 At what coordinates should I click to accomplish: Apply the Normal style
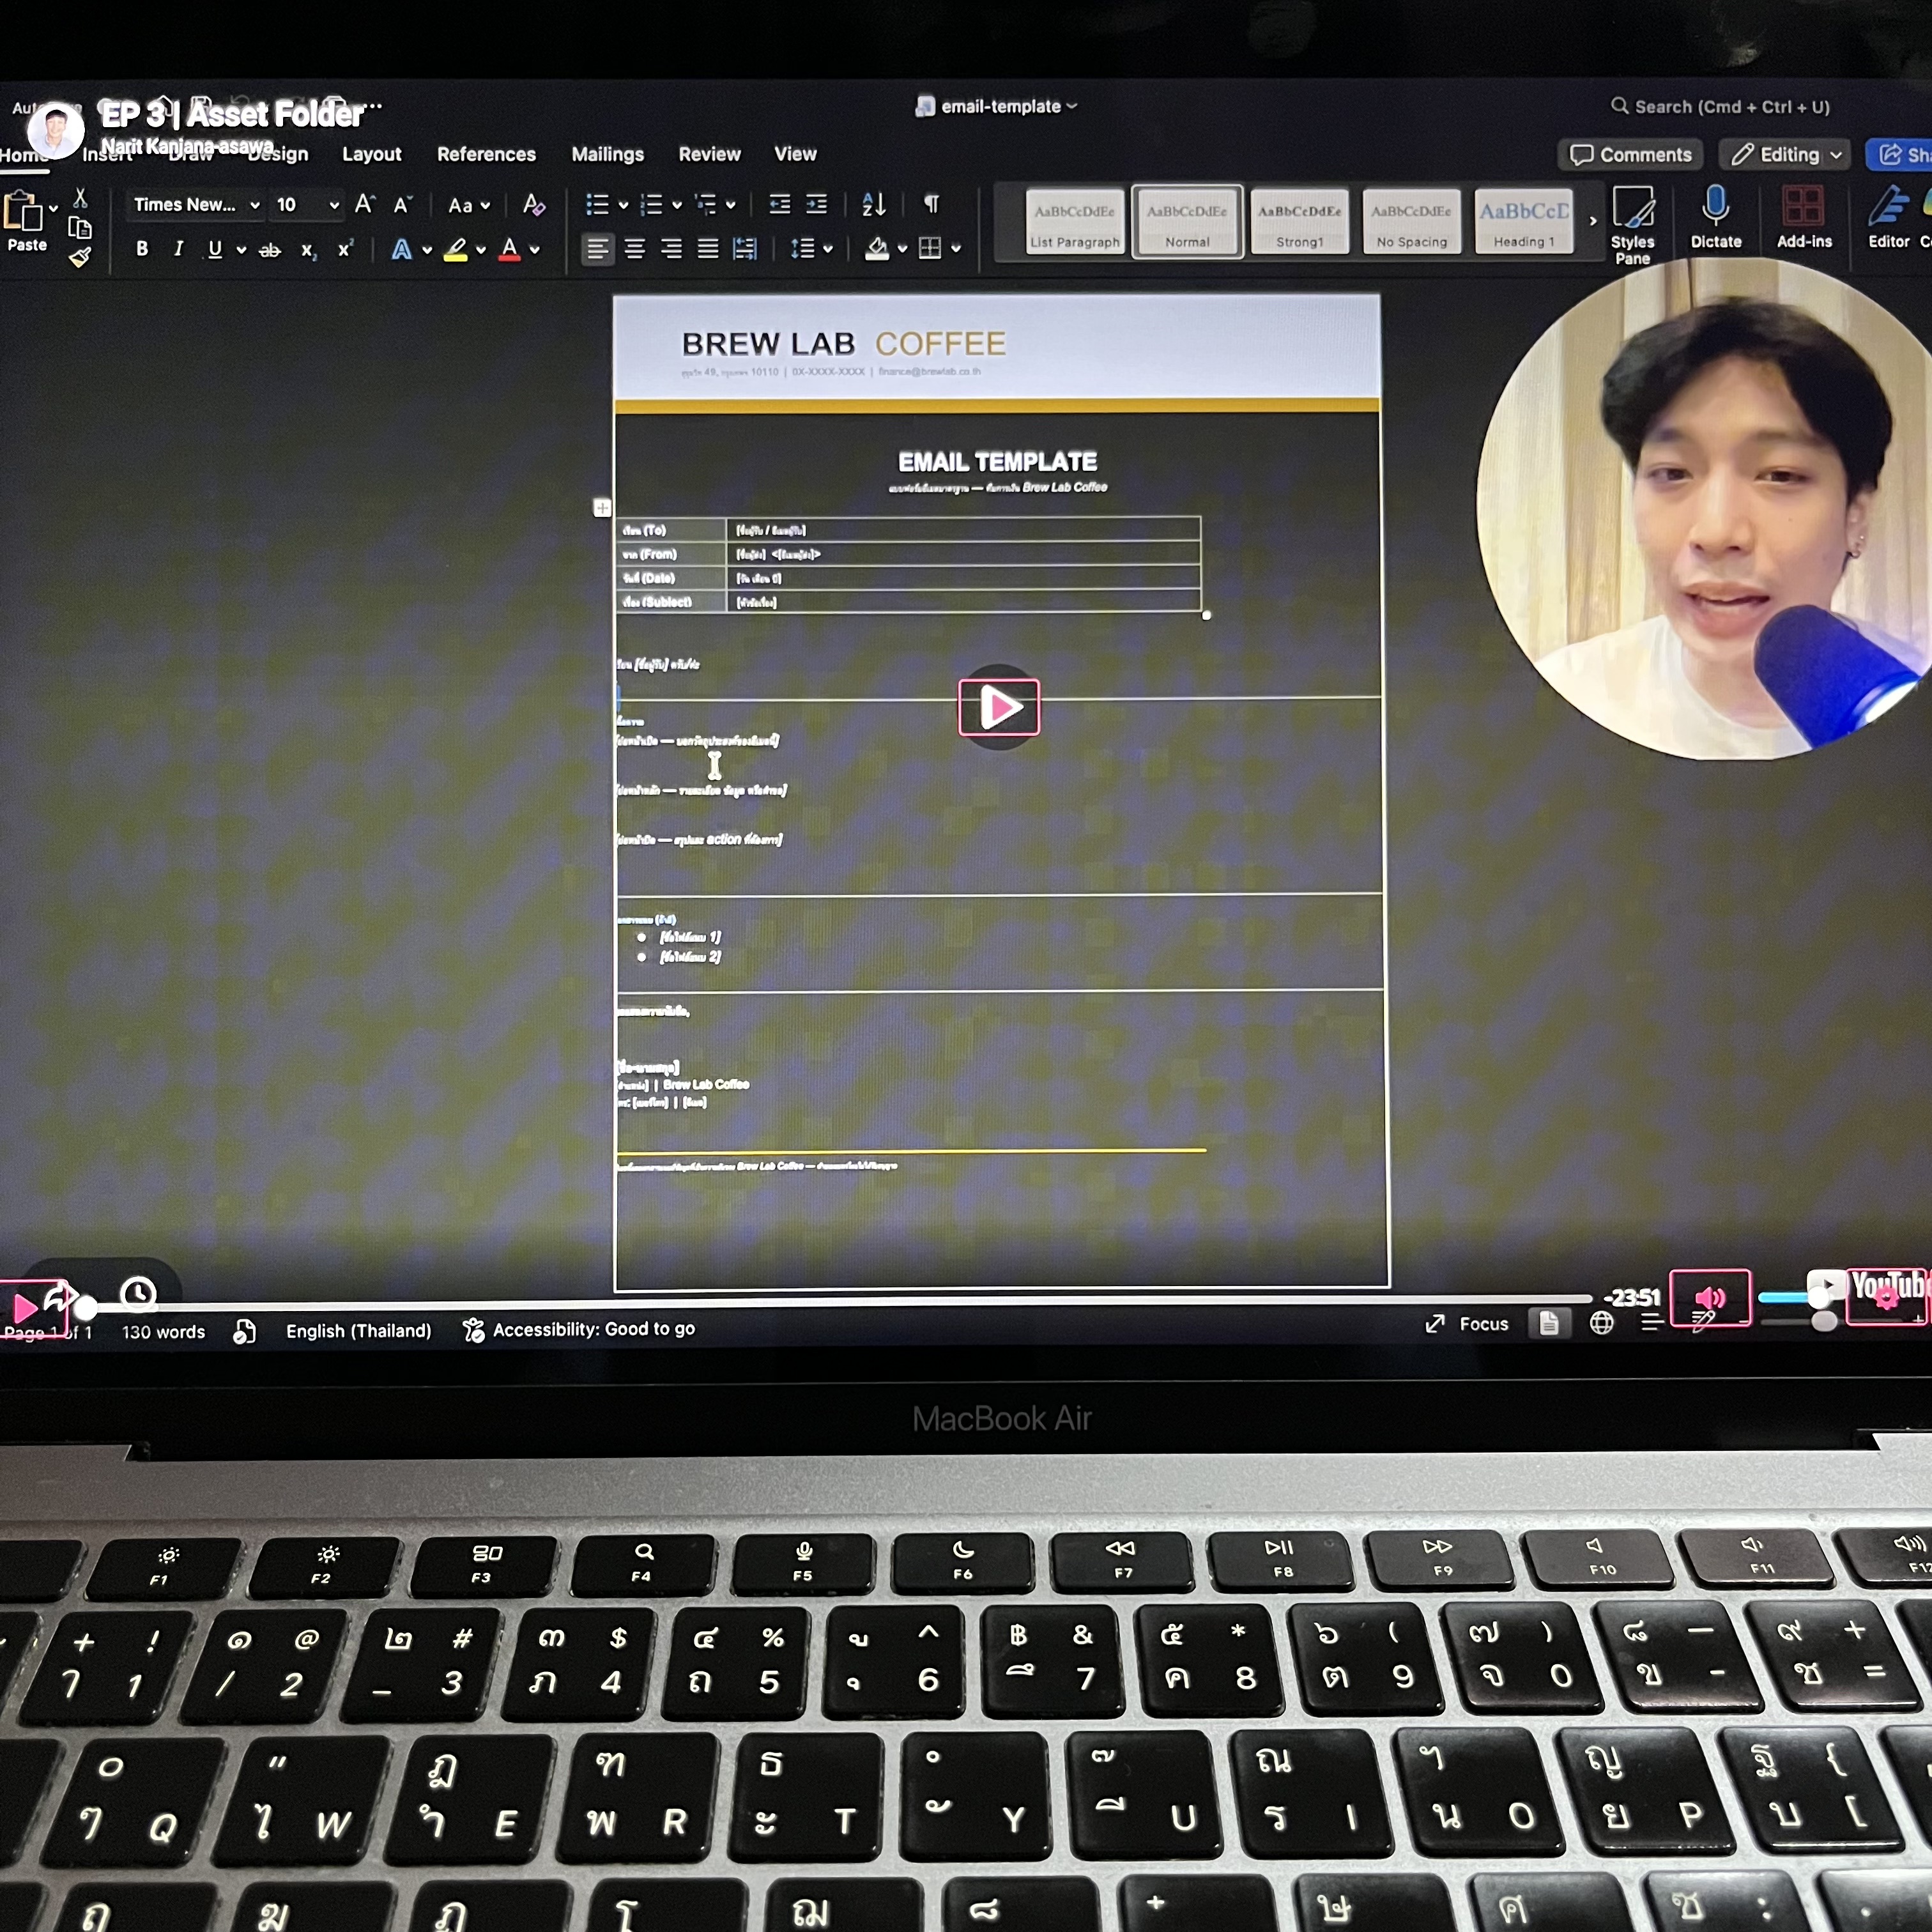1187,221
